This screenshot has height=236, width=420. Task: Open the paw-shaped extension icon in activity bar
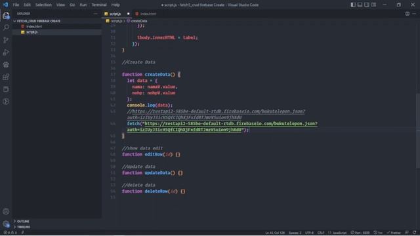click(x=6, y=64)
